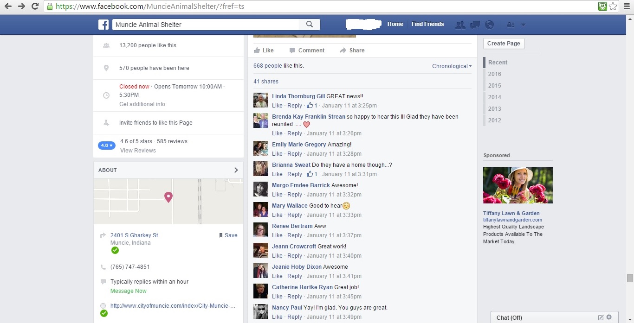Click the map location pin
This screenshot has width=634, height=323.
168,197
